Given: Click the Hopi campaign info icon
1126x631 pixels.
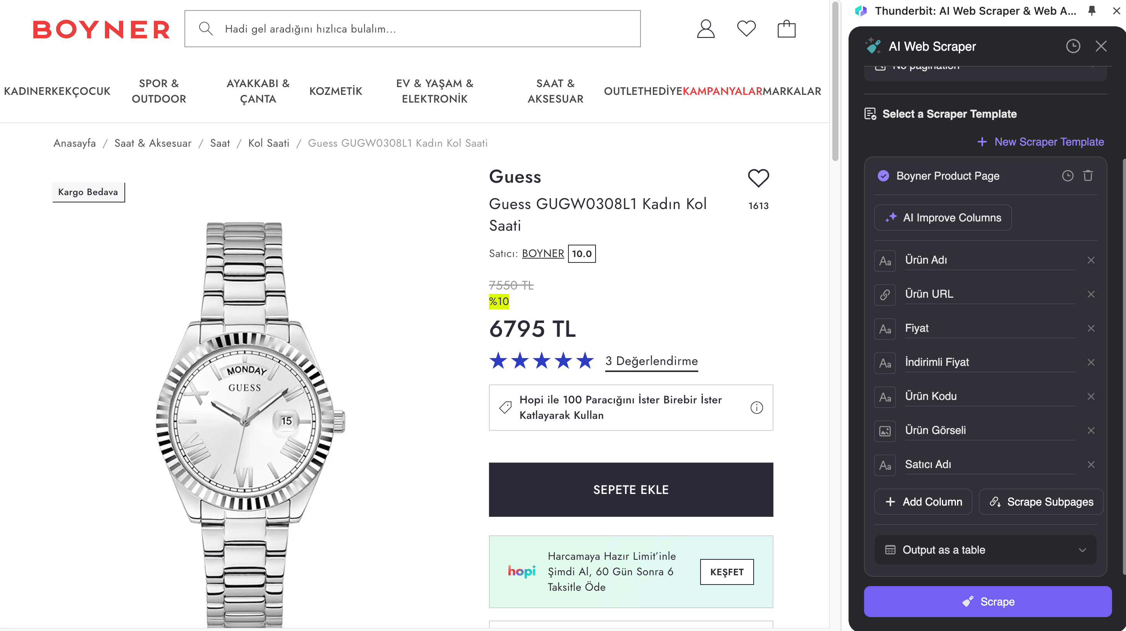Looking at the screenshot, I should pyautogui.click(x=756, y=407).
